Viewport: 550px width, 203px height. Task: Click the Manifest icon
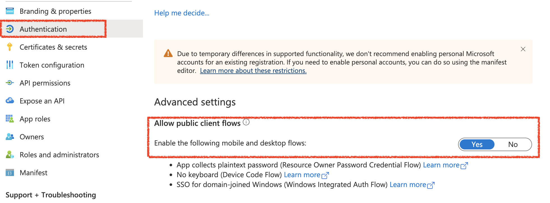10,172
